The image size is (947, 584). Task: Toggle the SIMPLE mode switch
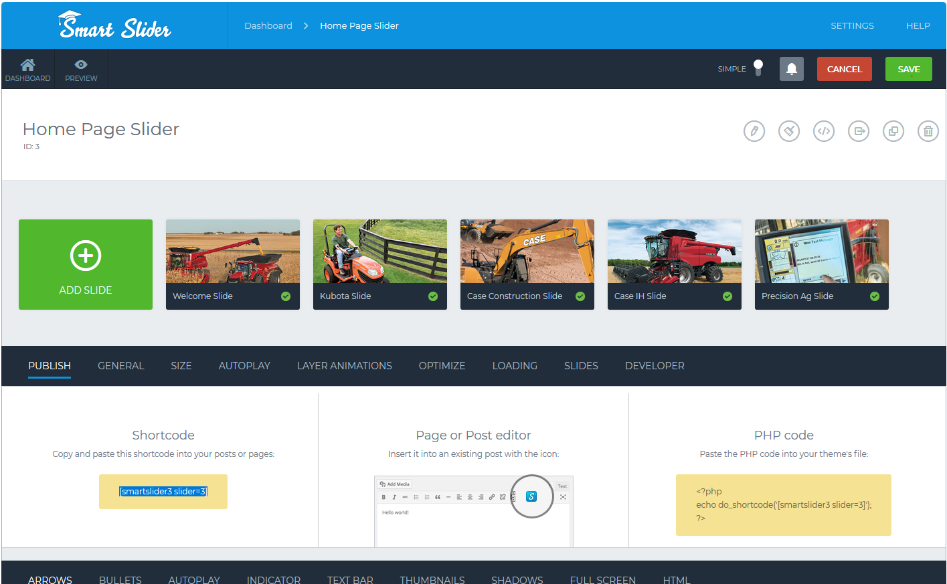(x=758, y=68)
